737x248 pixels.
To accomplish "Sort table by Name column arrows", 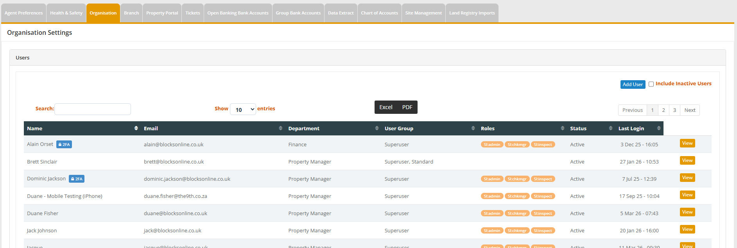I will pyautogui.click(x=136, y=128).
